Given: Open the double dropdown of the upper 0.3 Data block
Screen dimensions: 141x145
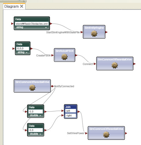Looking at the screenshot, I should [x=40, y=115].
